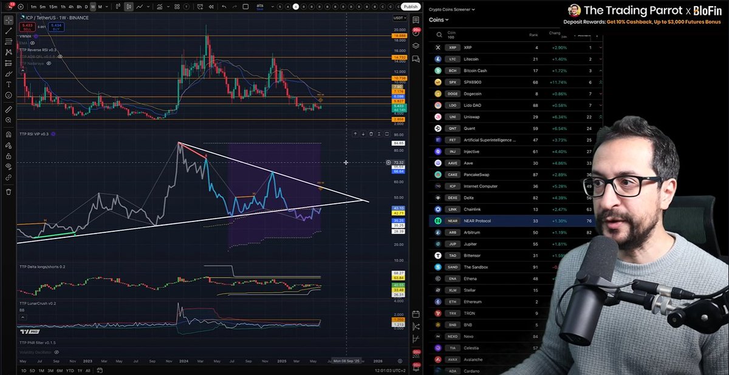Select the ruler measure tool
Screen dimensions: 729x375
(9, 110)
